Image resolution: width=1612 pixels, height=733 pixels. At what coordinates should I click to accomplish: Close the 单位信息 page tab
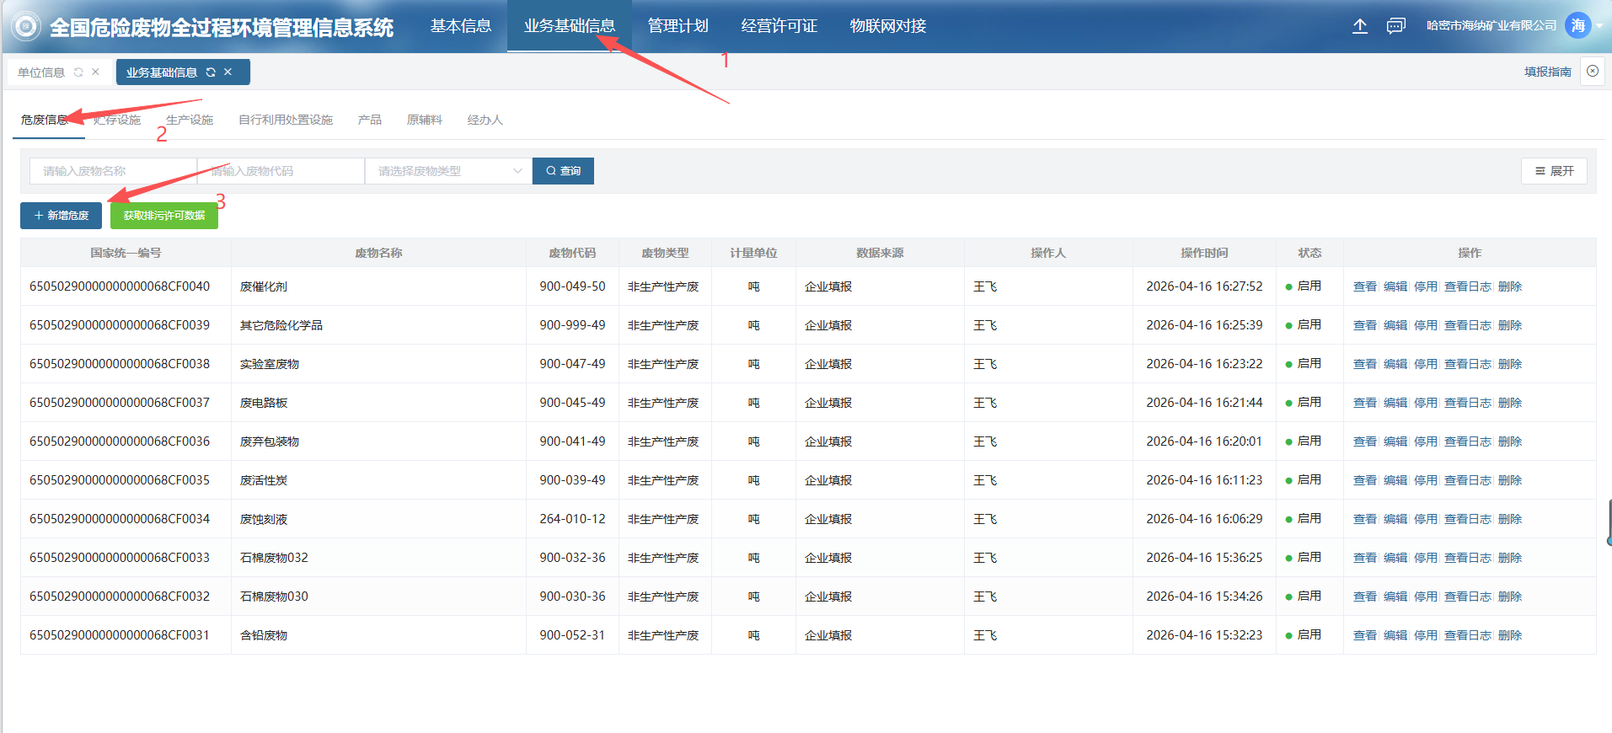click(95, 72)
